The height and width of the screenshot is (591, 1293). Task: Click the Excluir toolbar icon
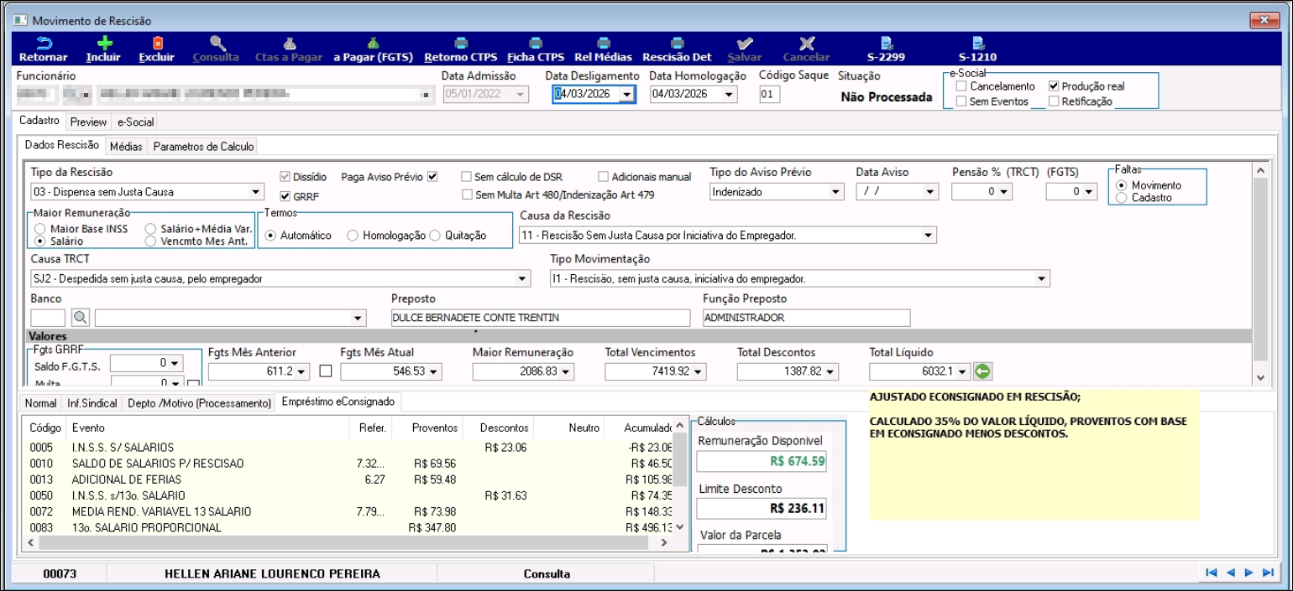tap(156, 44)
